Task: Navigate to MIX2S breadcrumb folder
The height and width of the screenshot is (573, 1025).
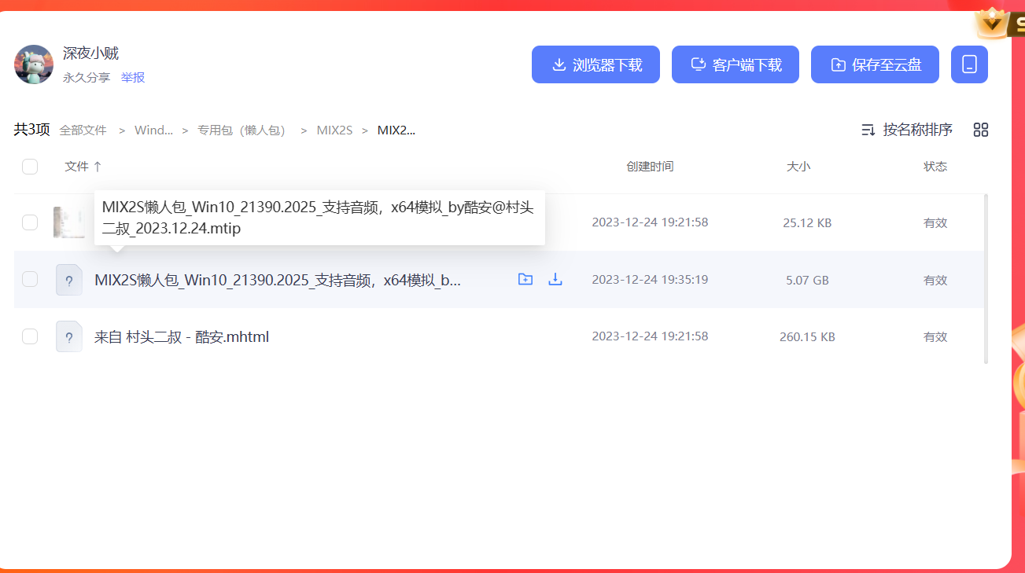Action: coord(334,130)
